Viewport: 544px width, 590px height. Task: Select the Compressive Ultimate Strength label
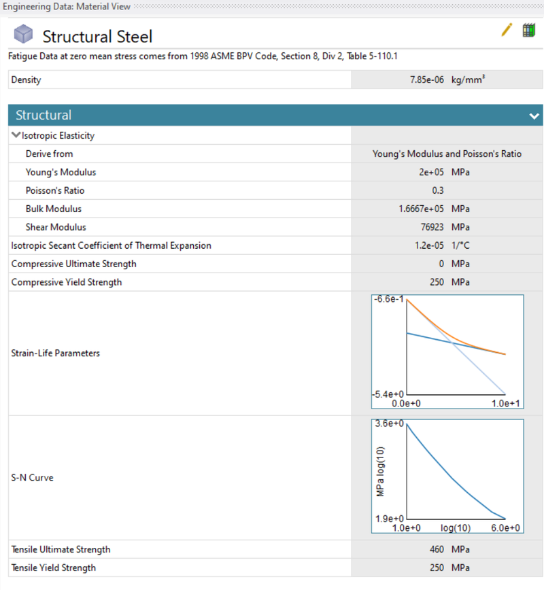click(74, 264)
